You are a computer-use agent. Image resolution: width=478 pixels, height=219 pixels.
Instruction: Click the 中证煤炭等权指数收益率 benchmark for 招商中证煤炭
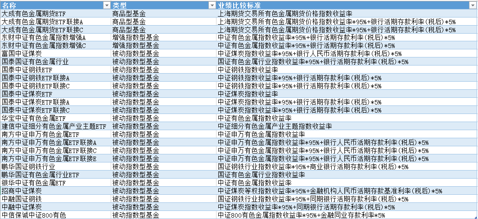pyautogui.click(x=347, y=190)
